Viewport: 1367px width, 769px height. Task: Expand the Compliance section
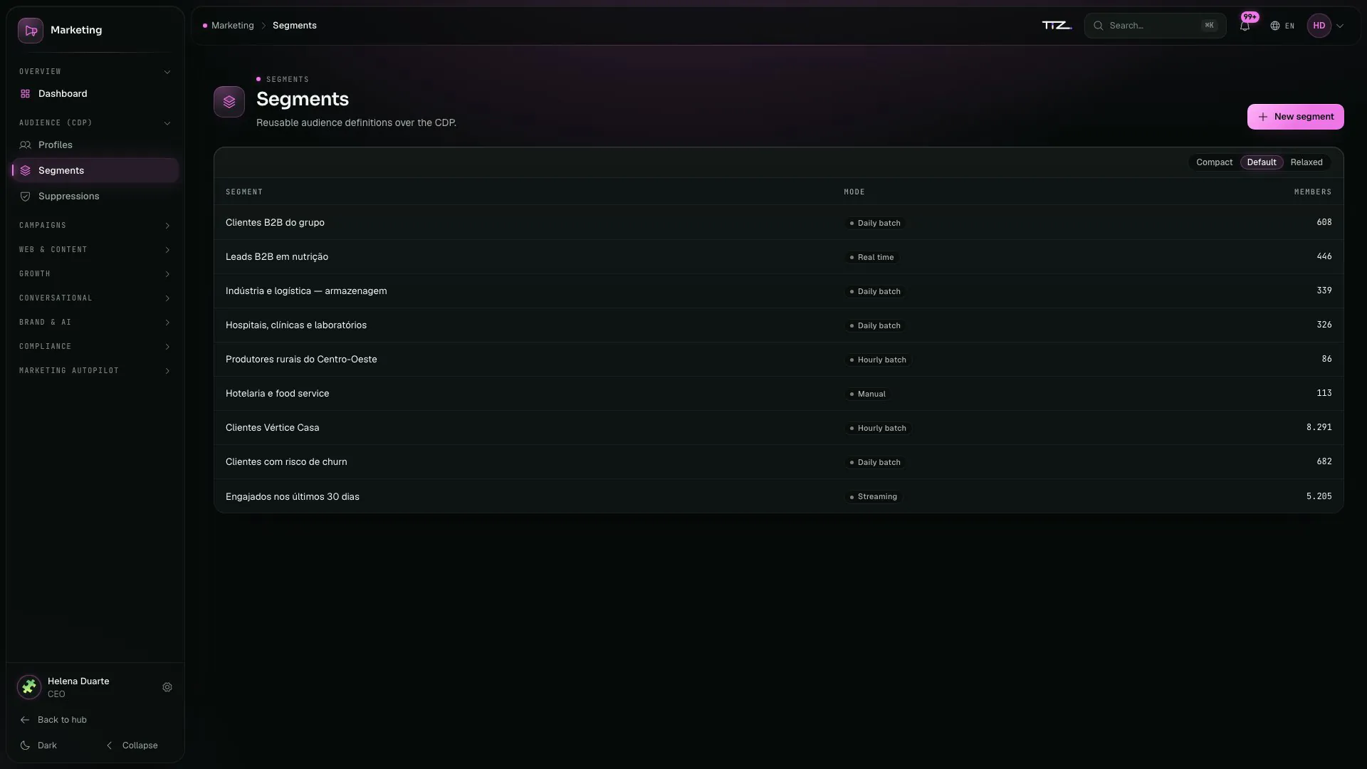click(95, 347)
